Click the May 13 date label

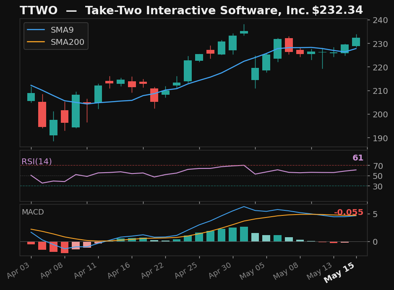320,271
